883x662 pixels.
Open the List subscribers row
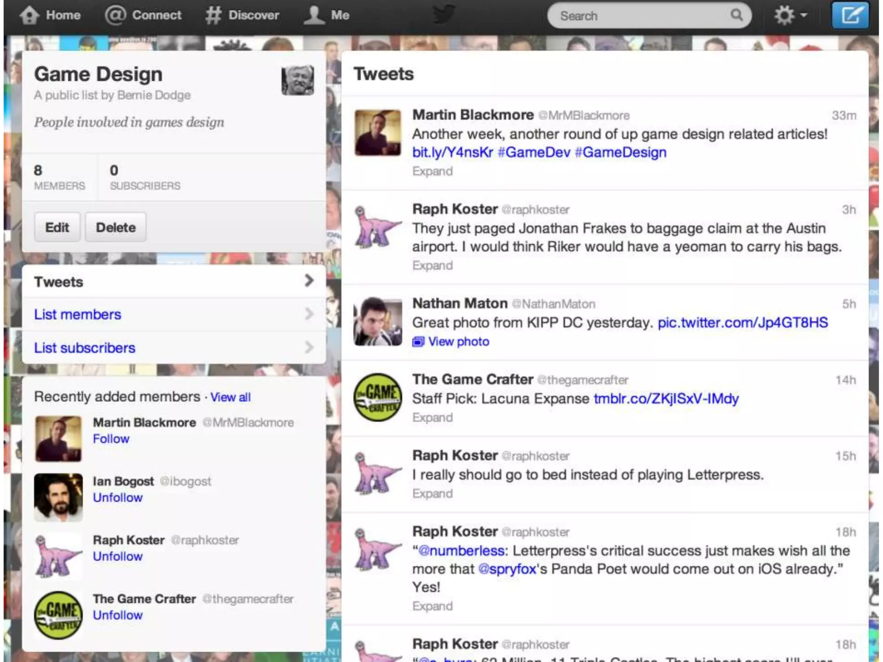click(174, 347)
